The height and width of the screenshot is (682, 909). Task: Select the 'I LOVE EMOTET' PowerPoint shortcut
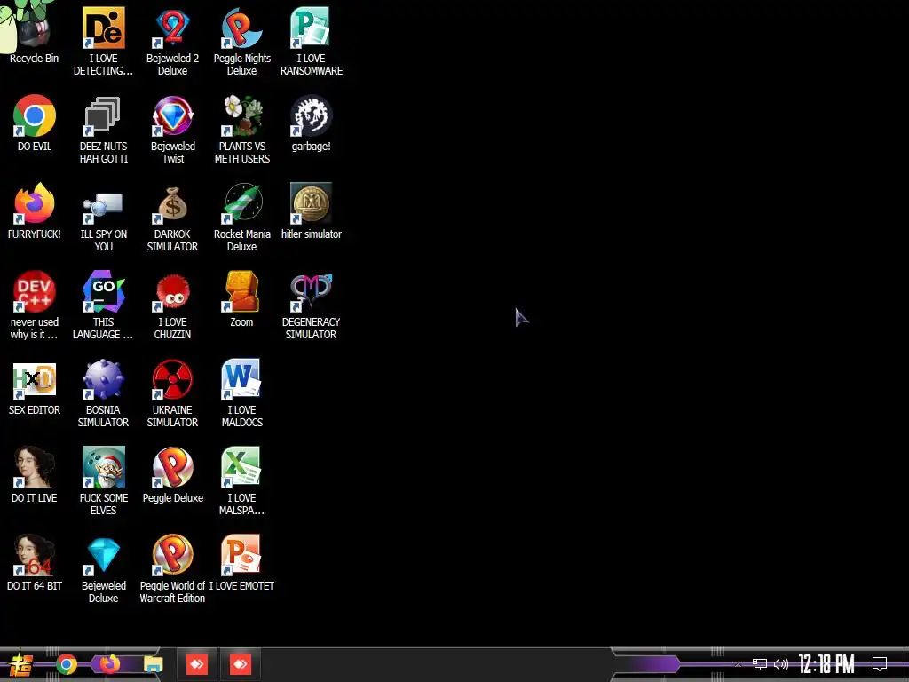pyautogui.click(x=241, y=555)
